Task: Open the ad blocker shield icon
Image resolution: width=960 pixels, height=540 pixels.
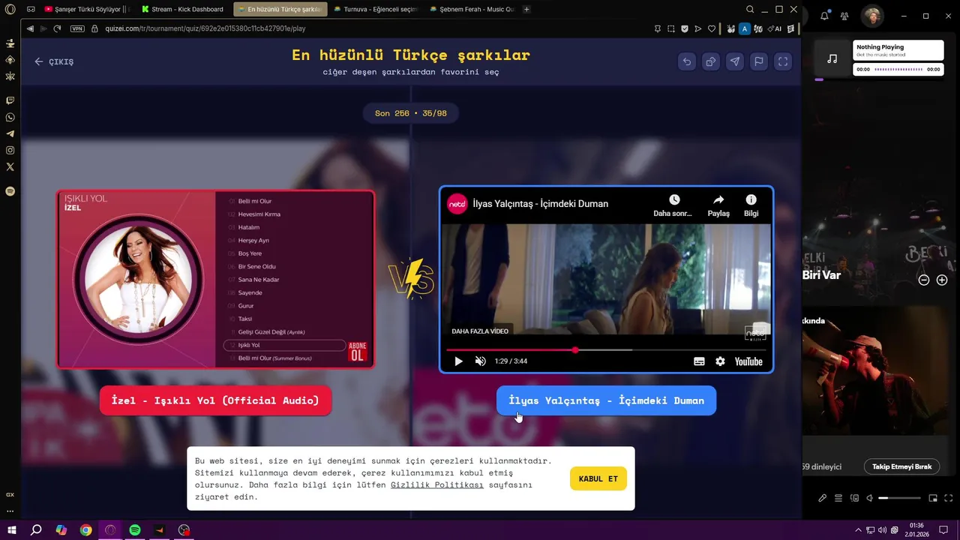Action: pos(685,28)
